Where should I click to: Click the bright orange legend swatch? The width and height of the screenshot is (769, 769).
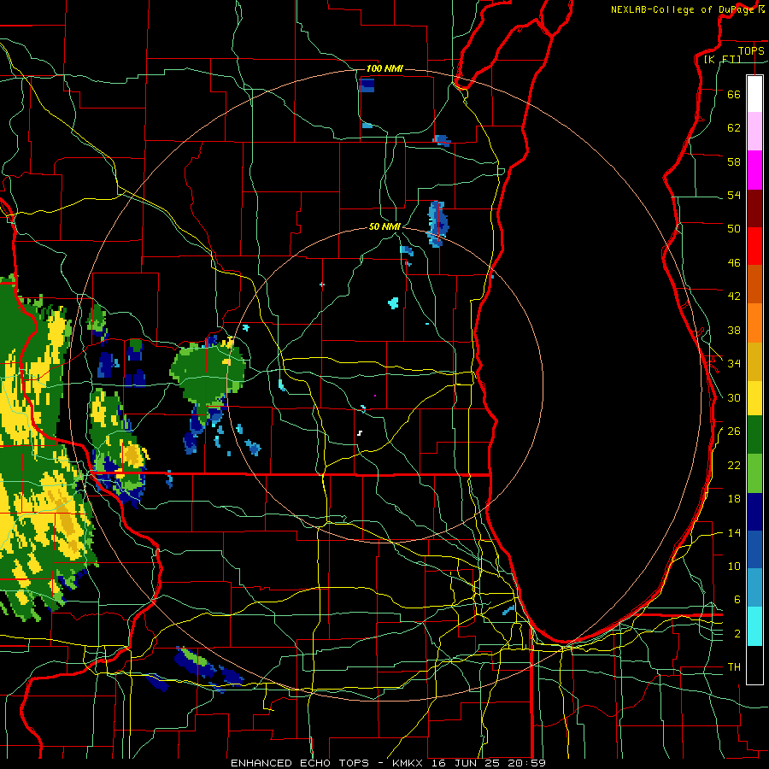click(754, 323)
